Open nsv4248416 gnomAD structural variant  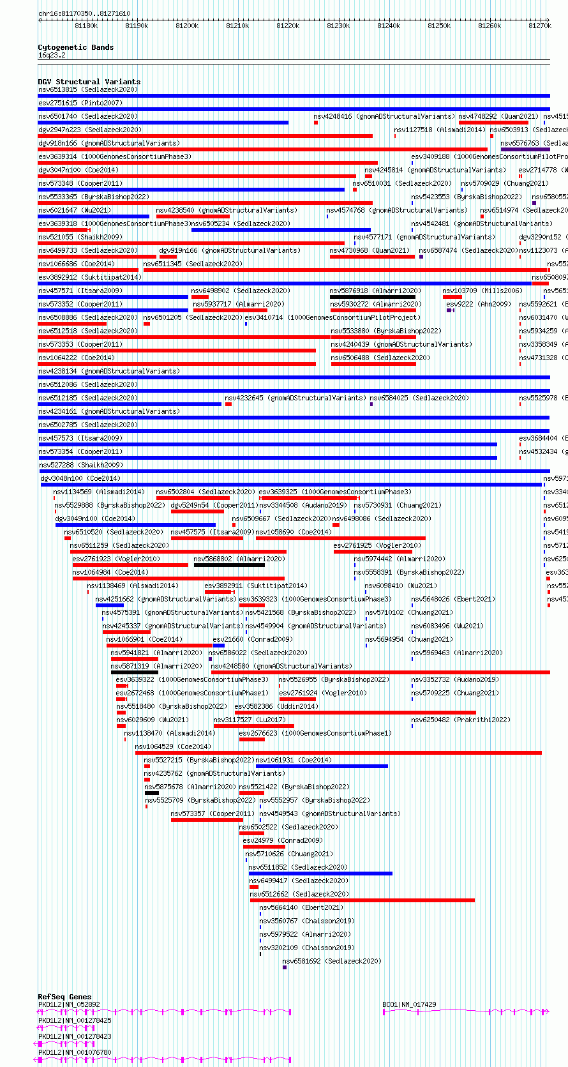384,117
